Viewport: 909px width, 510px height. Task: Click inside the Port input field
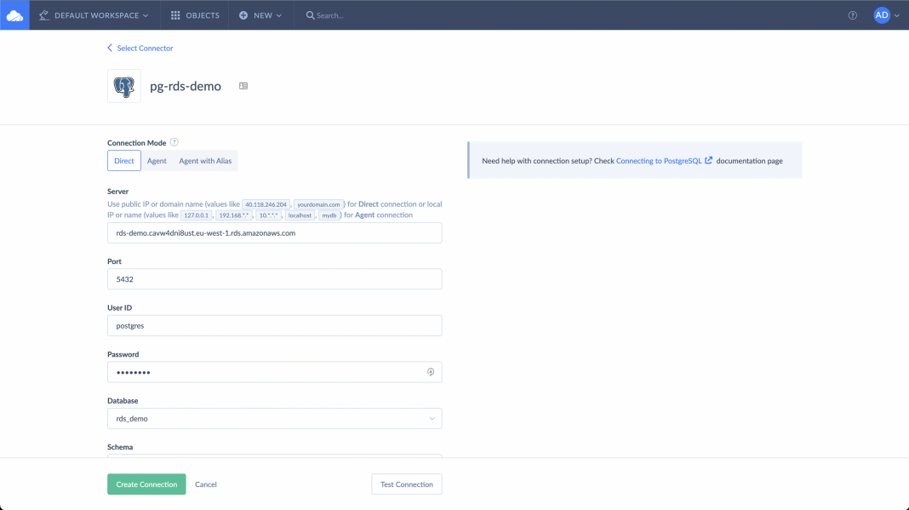(x=274, y=278)
